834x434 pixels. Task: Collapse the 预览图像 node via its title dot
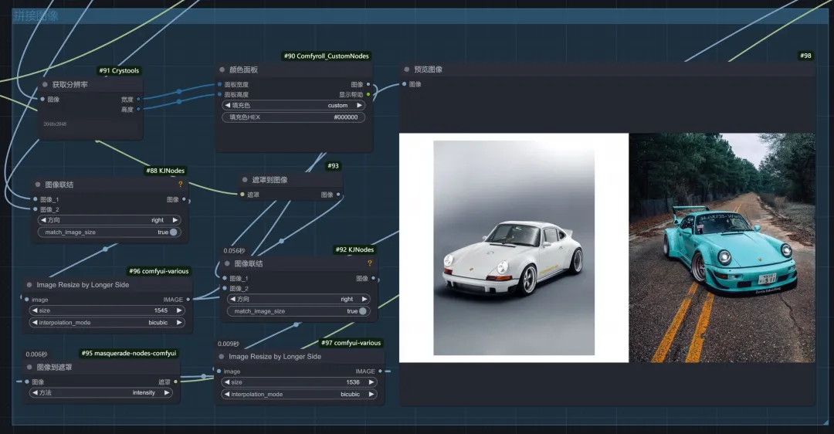click(x=407, y=70)
